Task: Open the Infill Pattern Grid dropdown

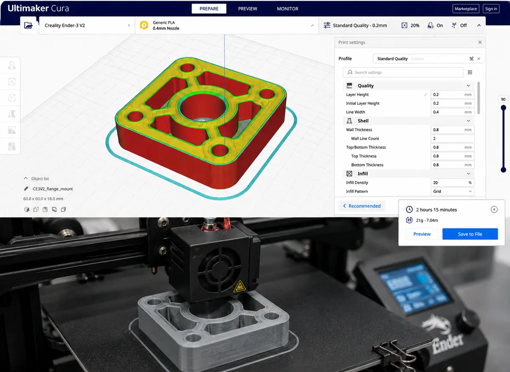Action: [x=452, y=192]
